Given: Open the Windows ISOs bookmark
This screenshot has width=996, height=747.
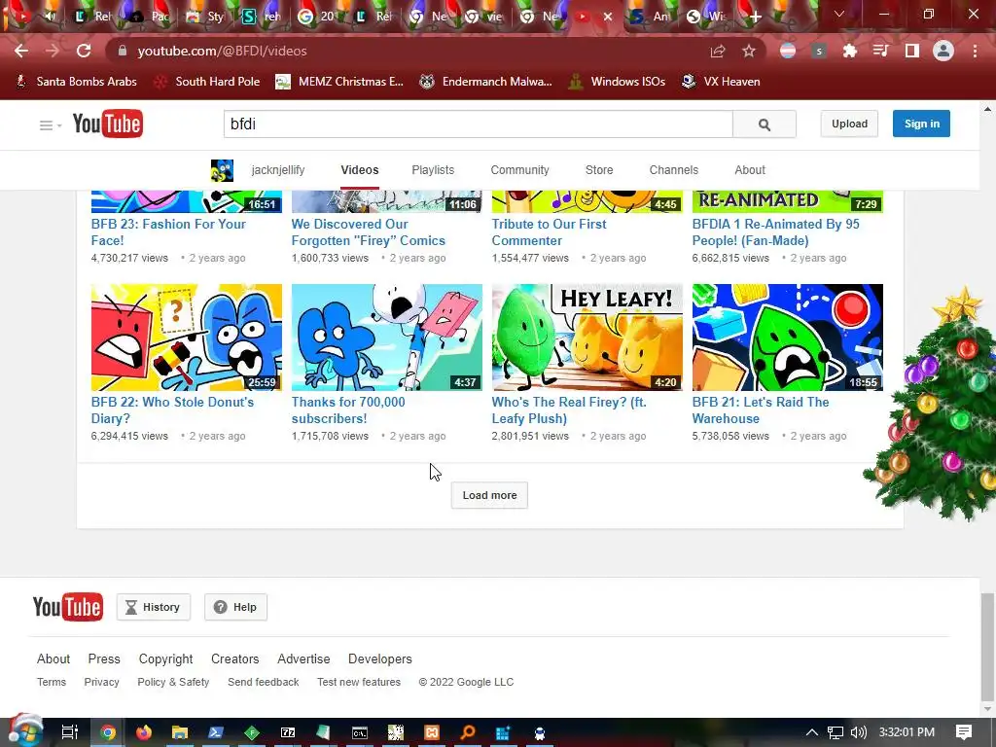Looking at the screenshot, I should click(x=617, y=82).
